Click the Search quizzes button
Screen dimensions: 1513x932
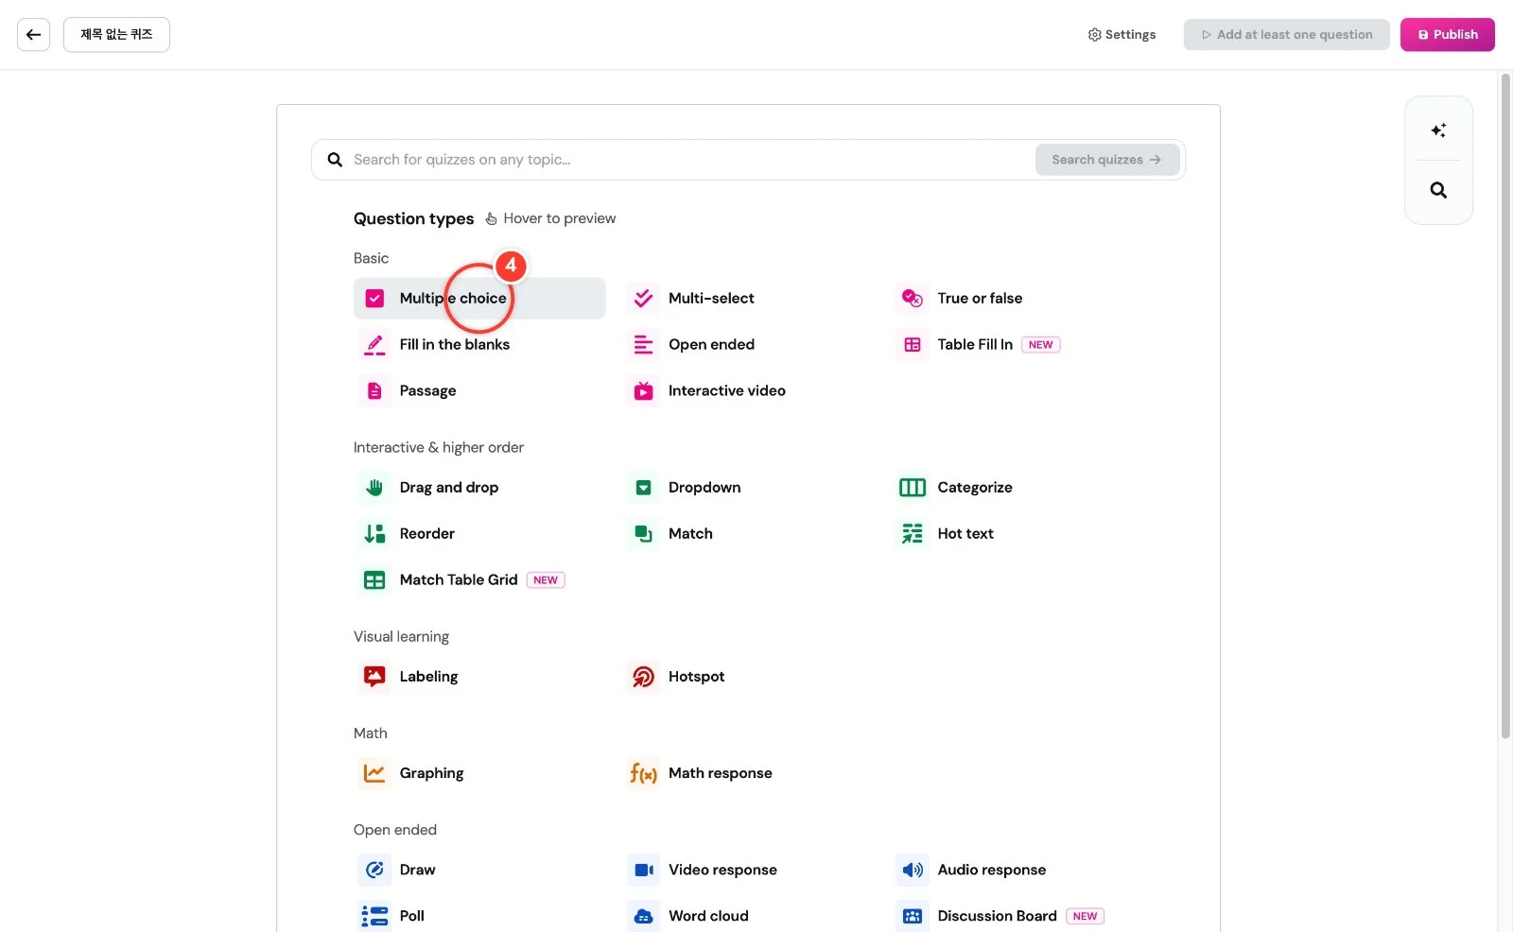(x=1106, y=160)
